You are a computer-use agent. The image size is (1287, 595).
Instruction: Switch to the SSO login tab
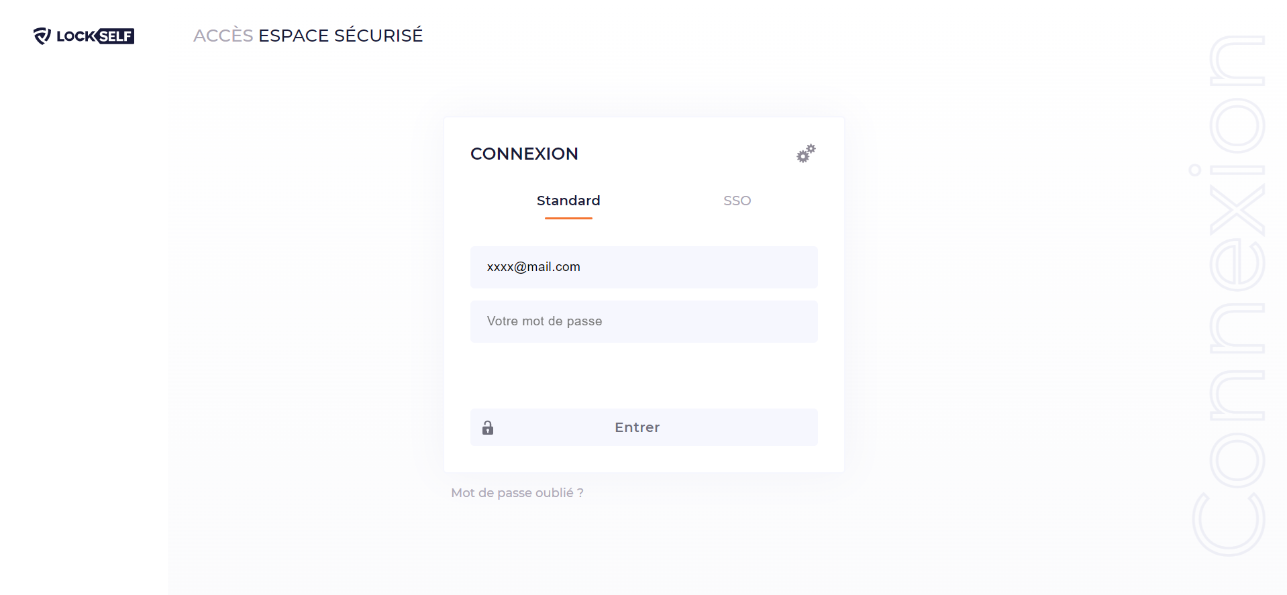pyautogui.click(x=737, y=201)
